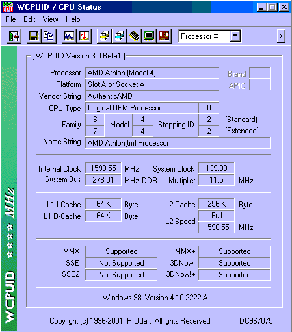The height and width of the screenshot is (332, 292).
Task: Close the WCPUID window
Action: tap(284, 7)
